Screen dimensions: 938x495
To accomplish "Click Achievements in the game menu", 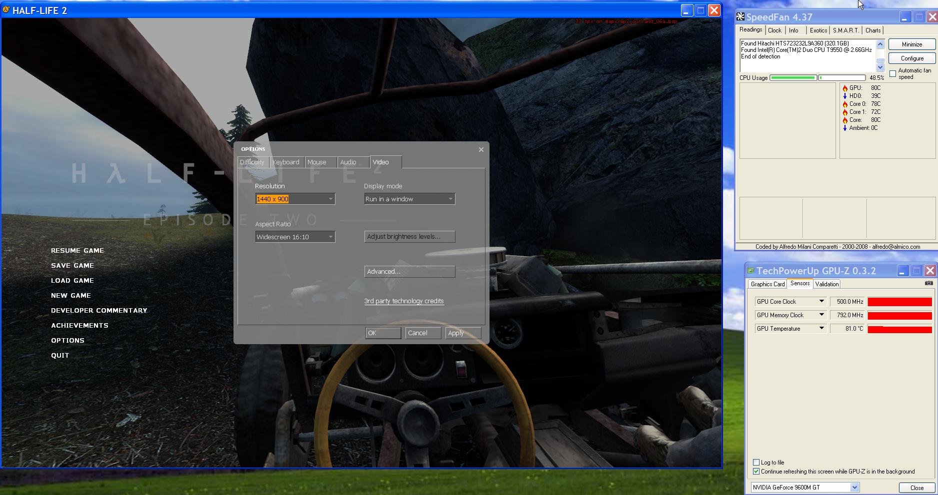I will click(79, 326).
